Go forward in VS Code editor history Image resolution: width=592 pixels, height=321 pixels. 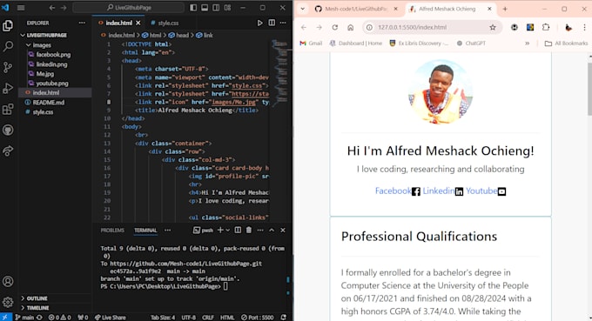click(x=64, y=8)
